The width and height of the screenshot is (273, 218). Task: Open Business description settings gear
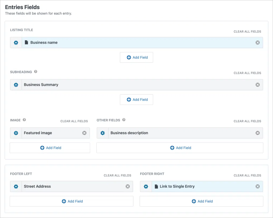[103, 133]
